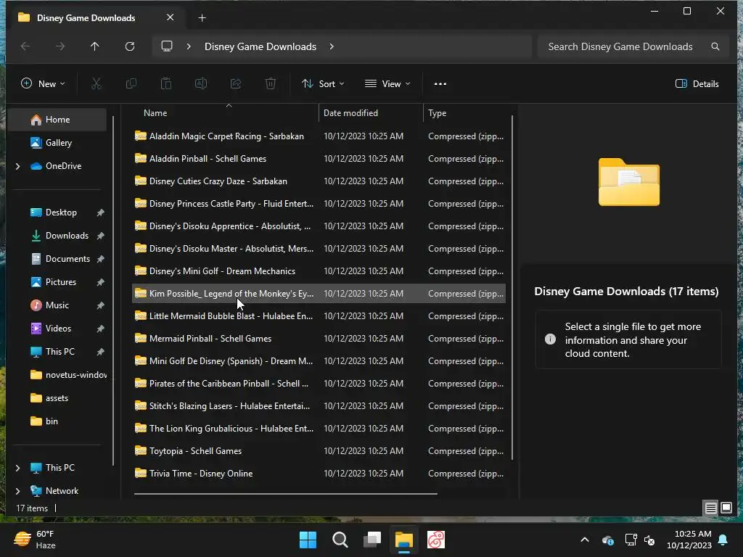Click the Share icon in toolbar
This screenshot has width=743, height=557.
pyautogui.click(x=236, y=84)
